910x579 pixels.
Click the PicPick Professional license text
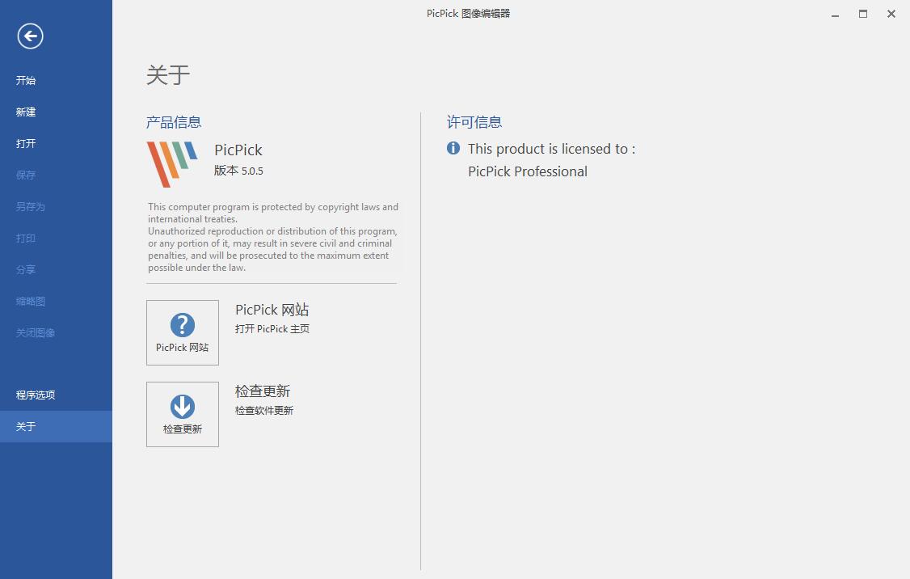point(528,171)
